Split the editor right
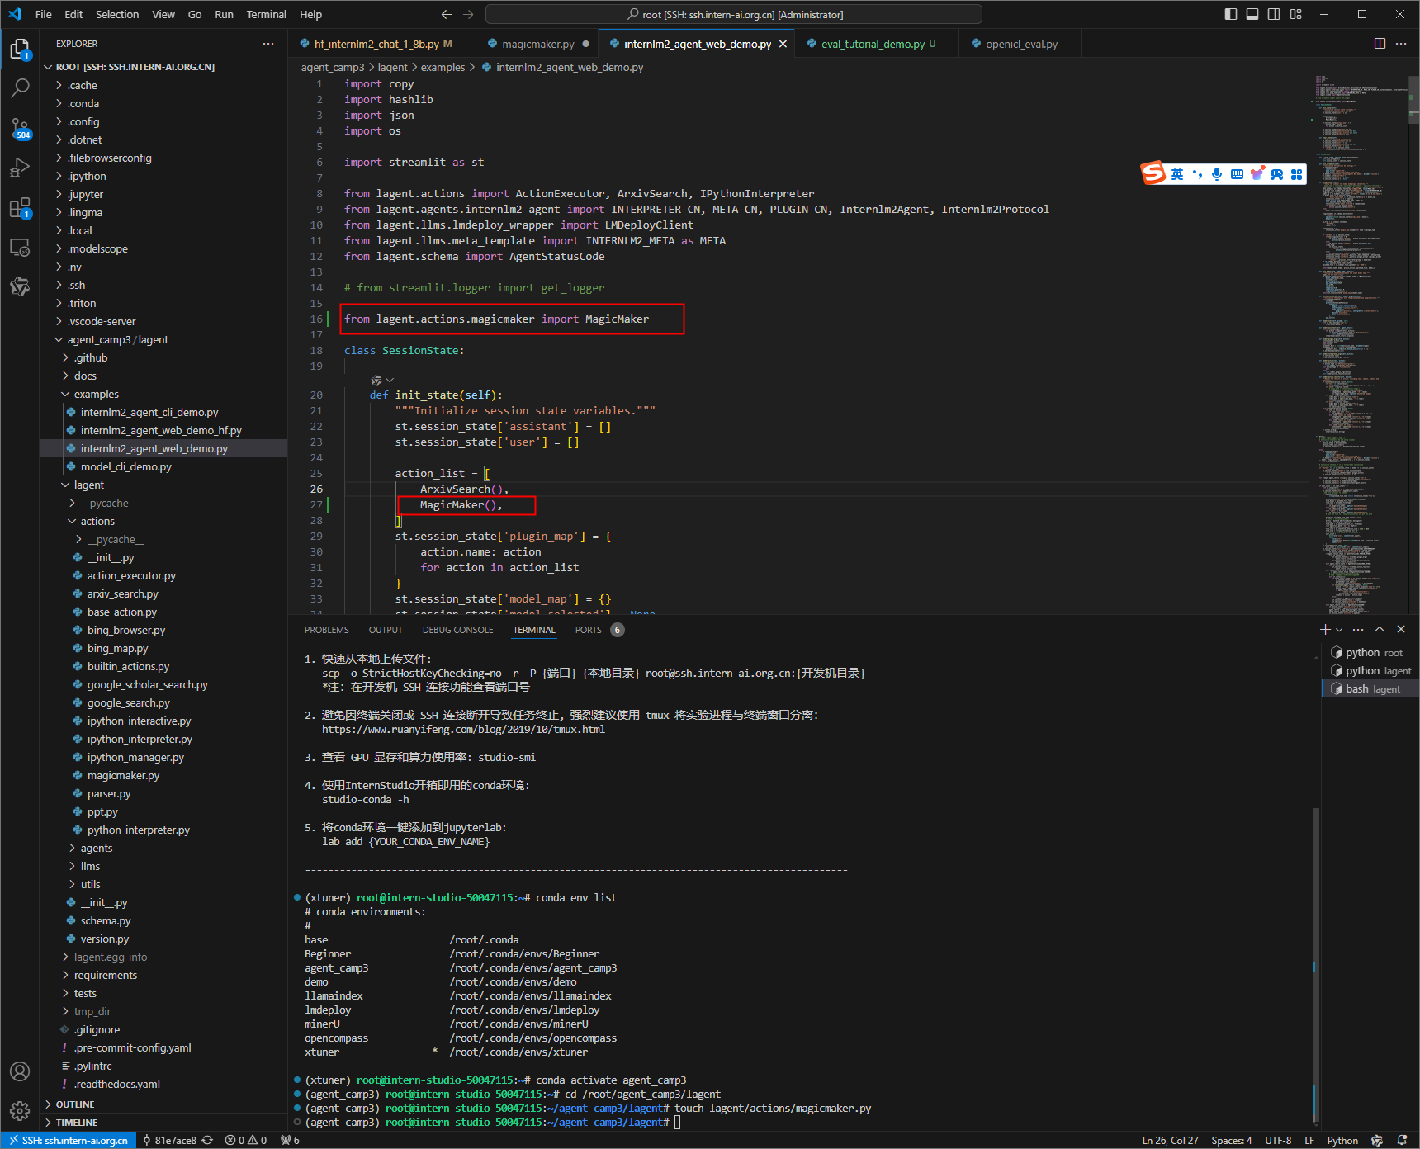 [1380, 44]
